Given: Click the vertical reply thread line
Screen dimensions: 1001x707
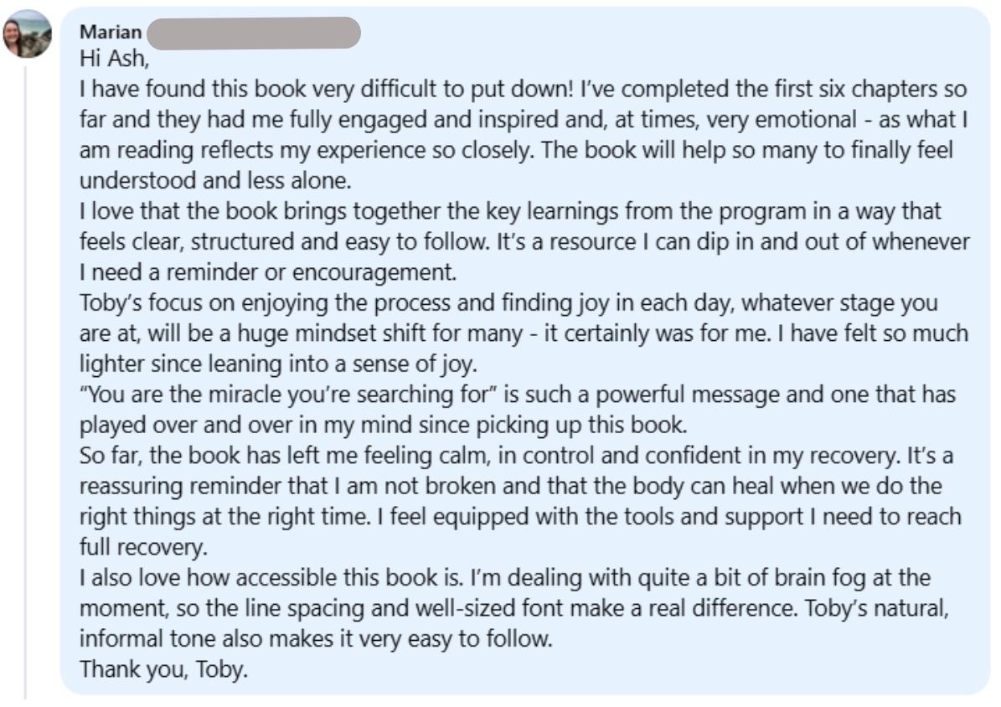Looking at the screenshot, I should pyautogui.click(x=25, y=382).
